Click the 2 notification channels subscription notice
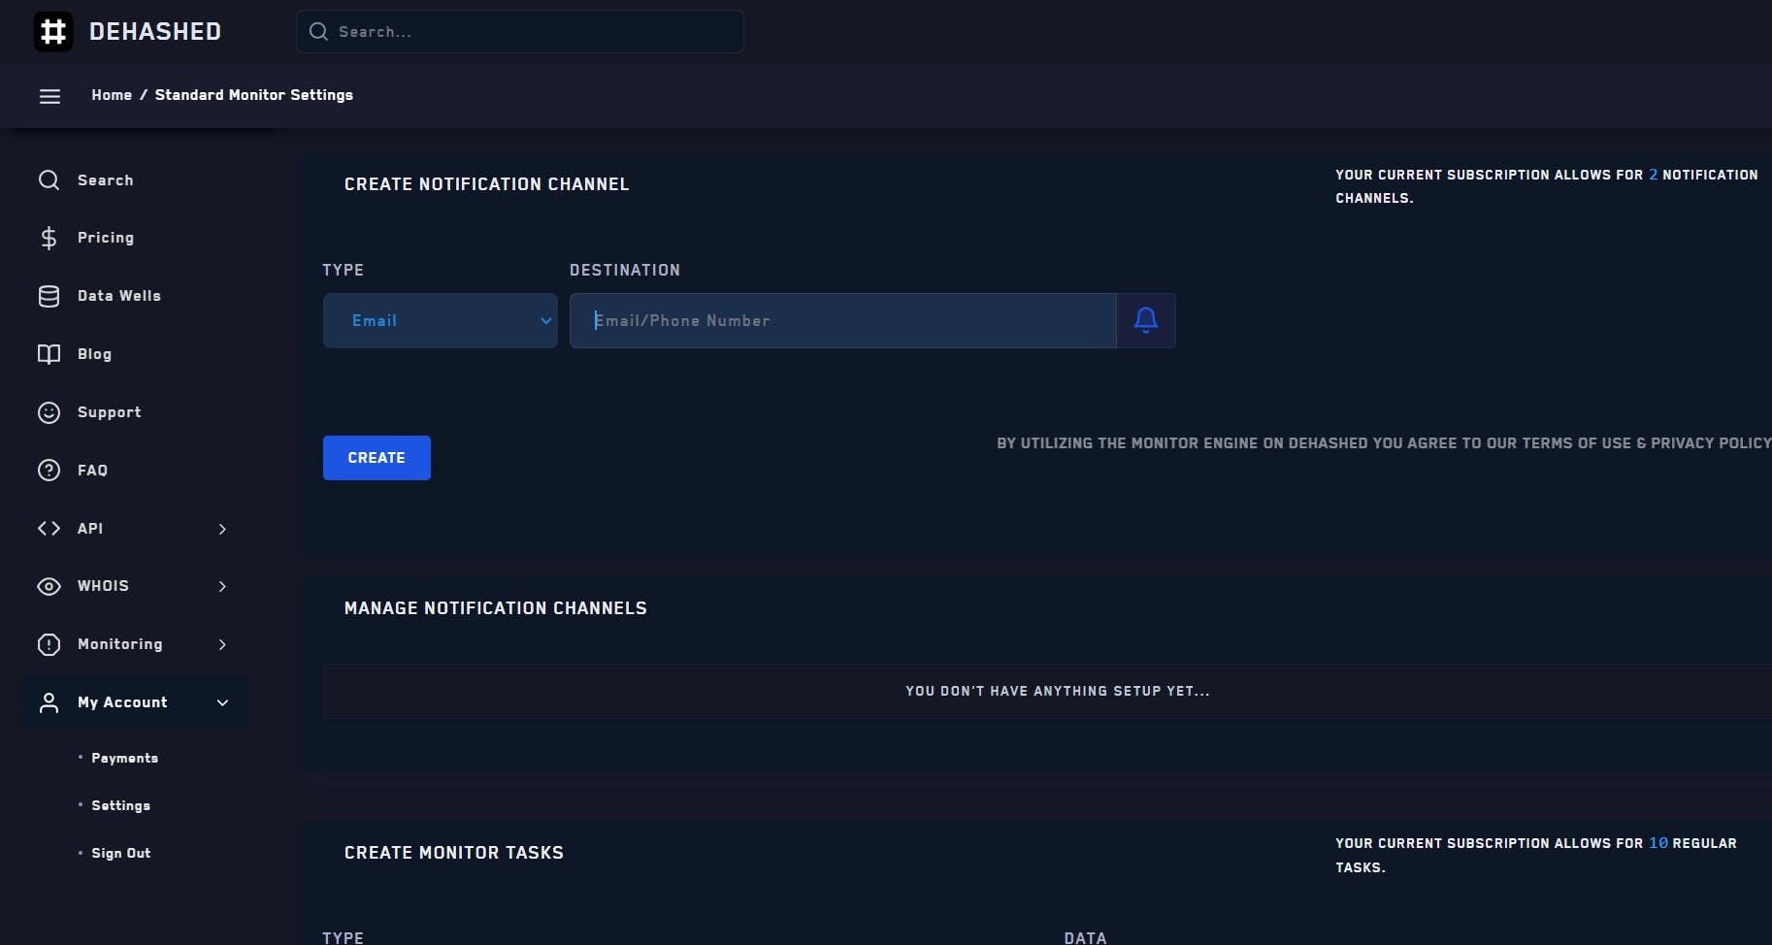 point(1547,186)
